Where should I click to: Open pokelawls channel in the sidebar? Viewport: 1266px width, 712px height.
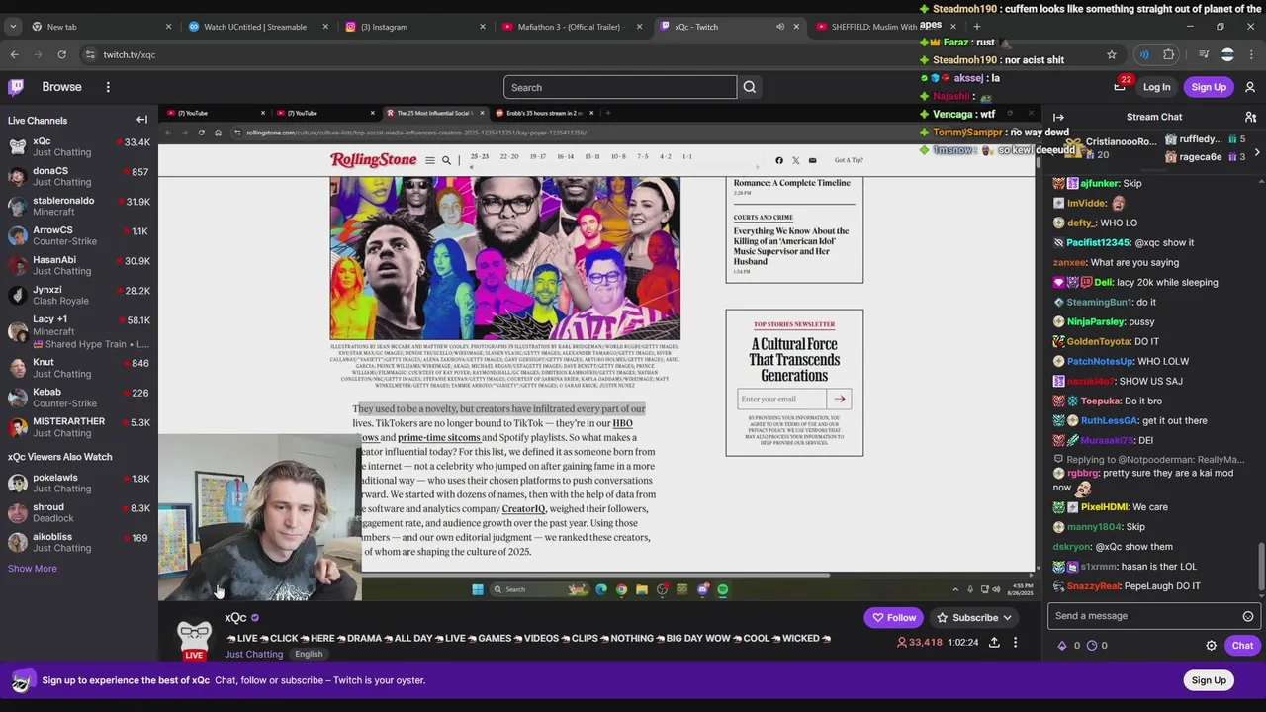pos(79,483)
